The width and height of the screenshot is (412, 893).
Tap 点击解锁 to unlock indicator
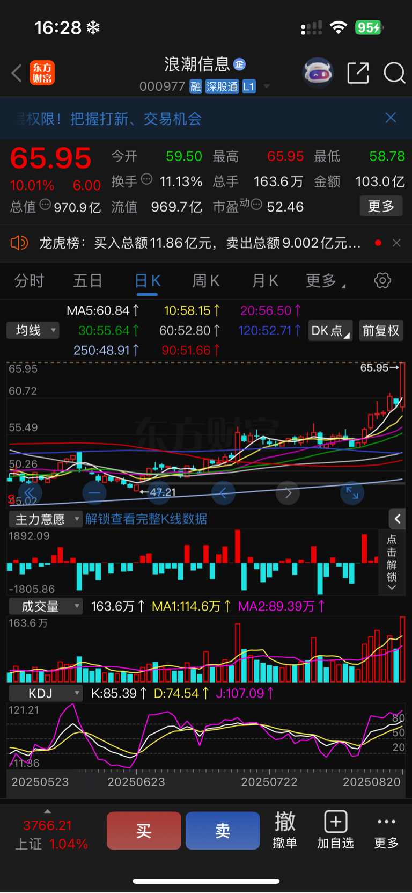392,562
